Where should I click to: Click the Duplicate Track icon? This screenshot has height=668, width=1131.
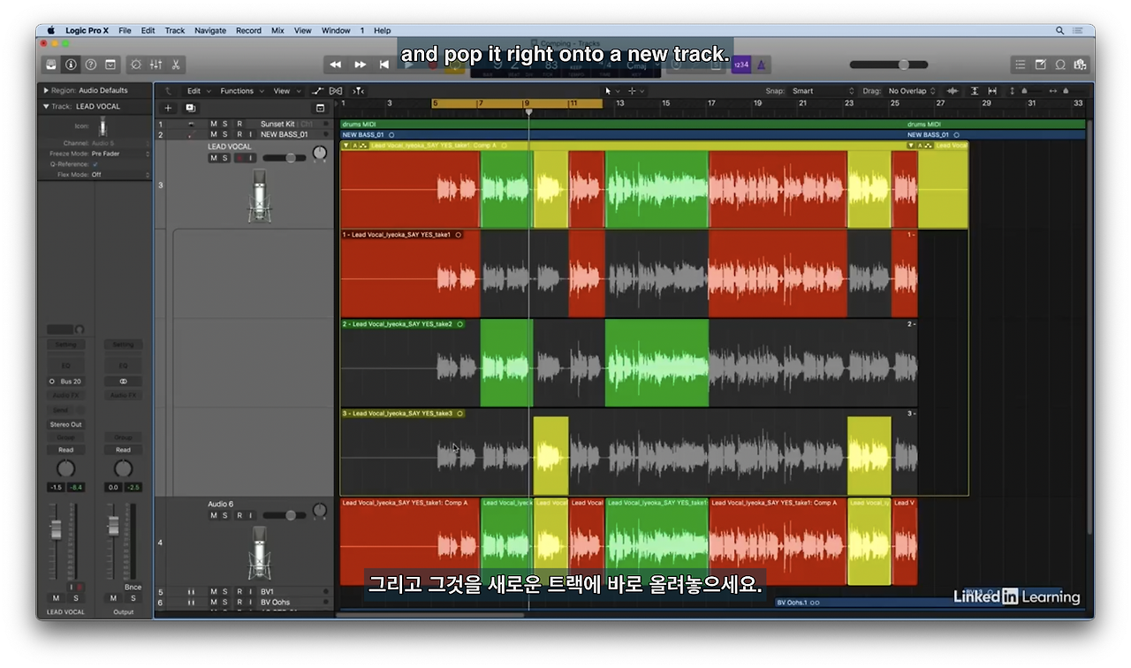190,108
